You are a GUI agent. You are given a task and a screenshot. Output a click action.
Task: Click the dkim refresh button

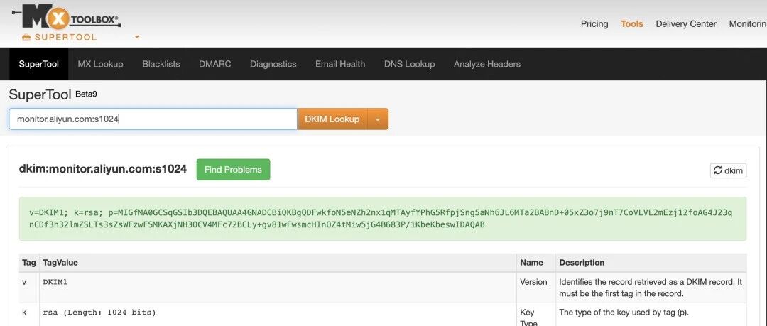click(x=729, y=170)
